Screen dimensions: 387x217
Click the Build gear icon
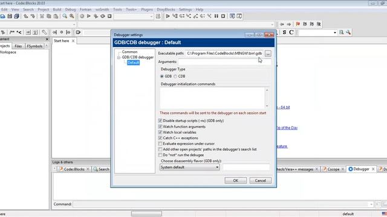coord(82,16)
